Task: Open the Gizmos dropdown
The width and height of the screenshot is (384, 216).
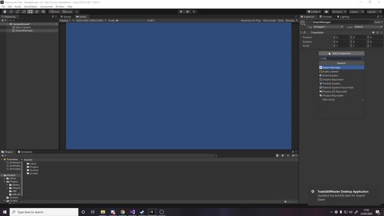Action: click(x=291, y=20)
